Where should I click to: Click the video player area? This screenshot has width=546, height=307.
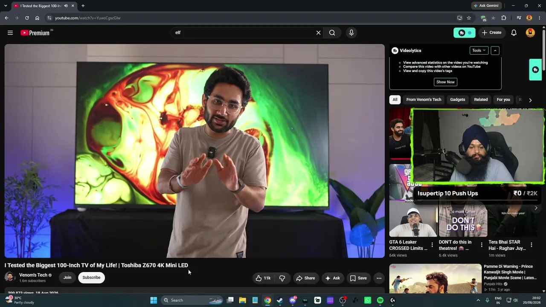(195, 151)
